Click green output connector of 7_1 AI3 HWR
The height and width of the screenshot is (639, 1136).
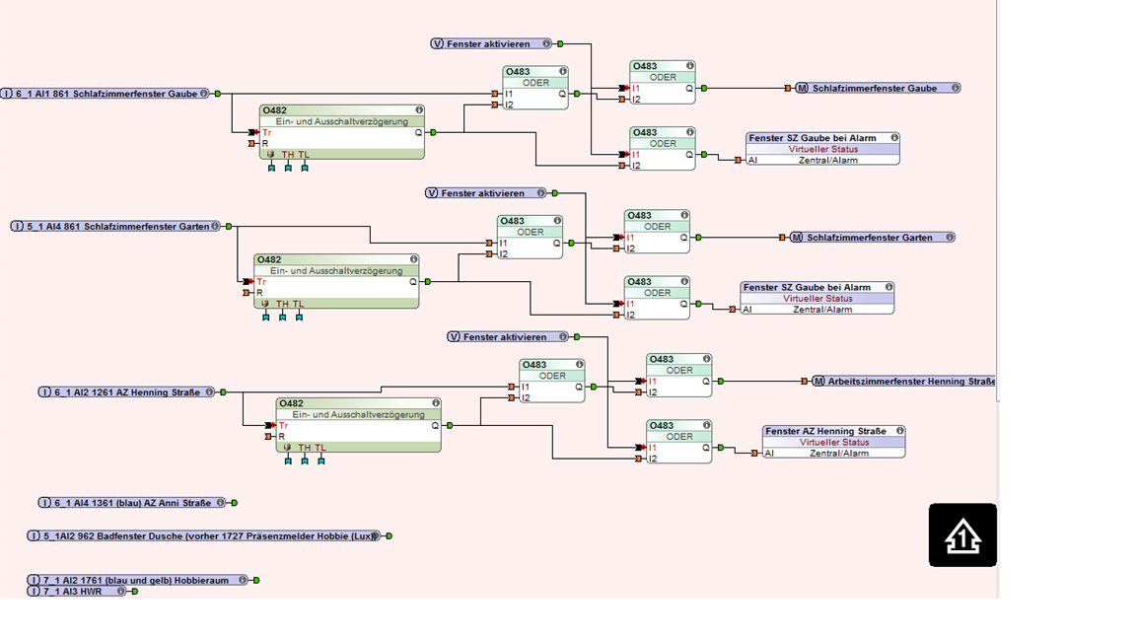135,592
